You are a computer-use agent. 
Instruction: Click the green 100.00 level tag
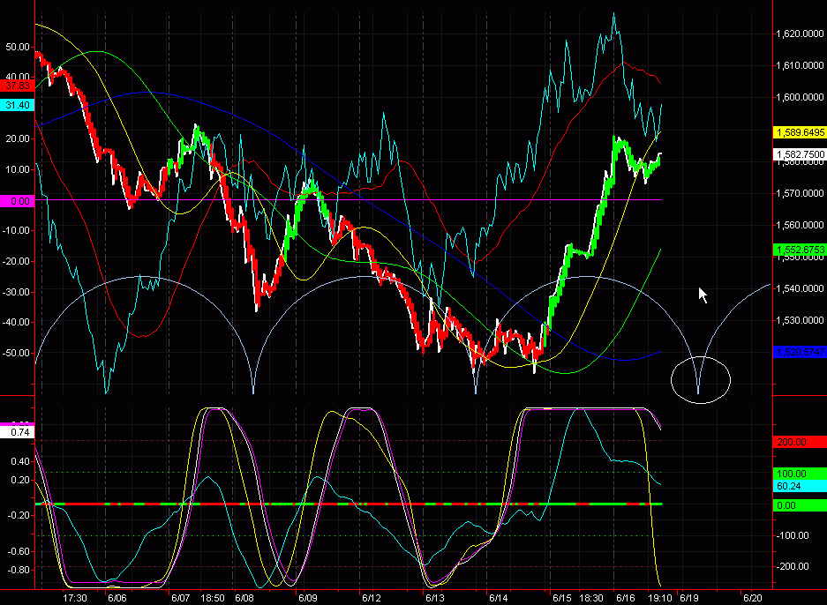[800, 474]
